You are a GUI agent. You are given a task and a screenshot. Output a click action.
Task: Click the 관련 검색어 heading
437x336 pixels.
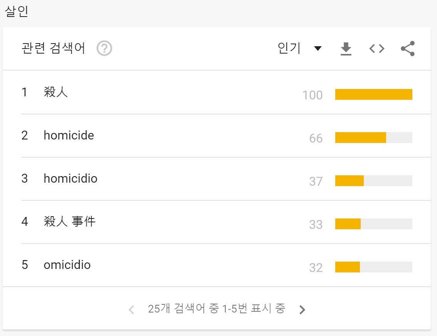(53, 48)
